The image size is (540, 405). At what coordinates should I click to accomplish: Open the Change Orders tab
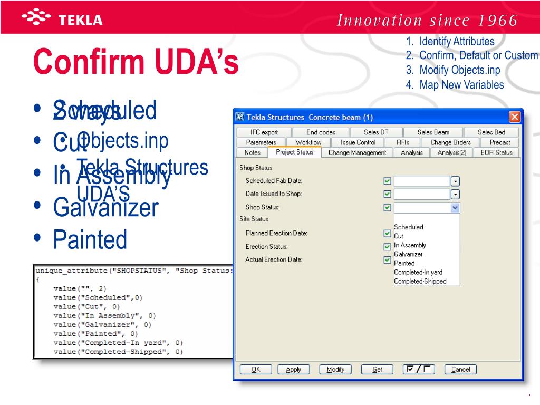tap(450, 142)
